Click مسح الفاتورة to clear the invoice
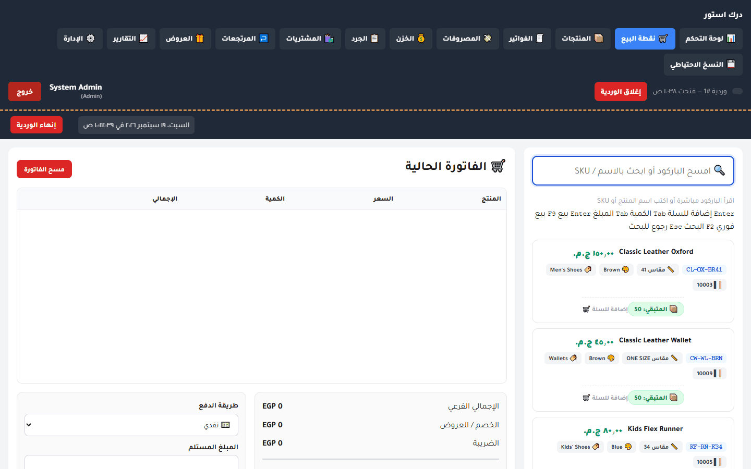 44,169
